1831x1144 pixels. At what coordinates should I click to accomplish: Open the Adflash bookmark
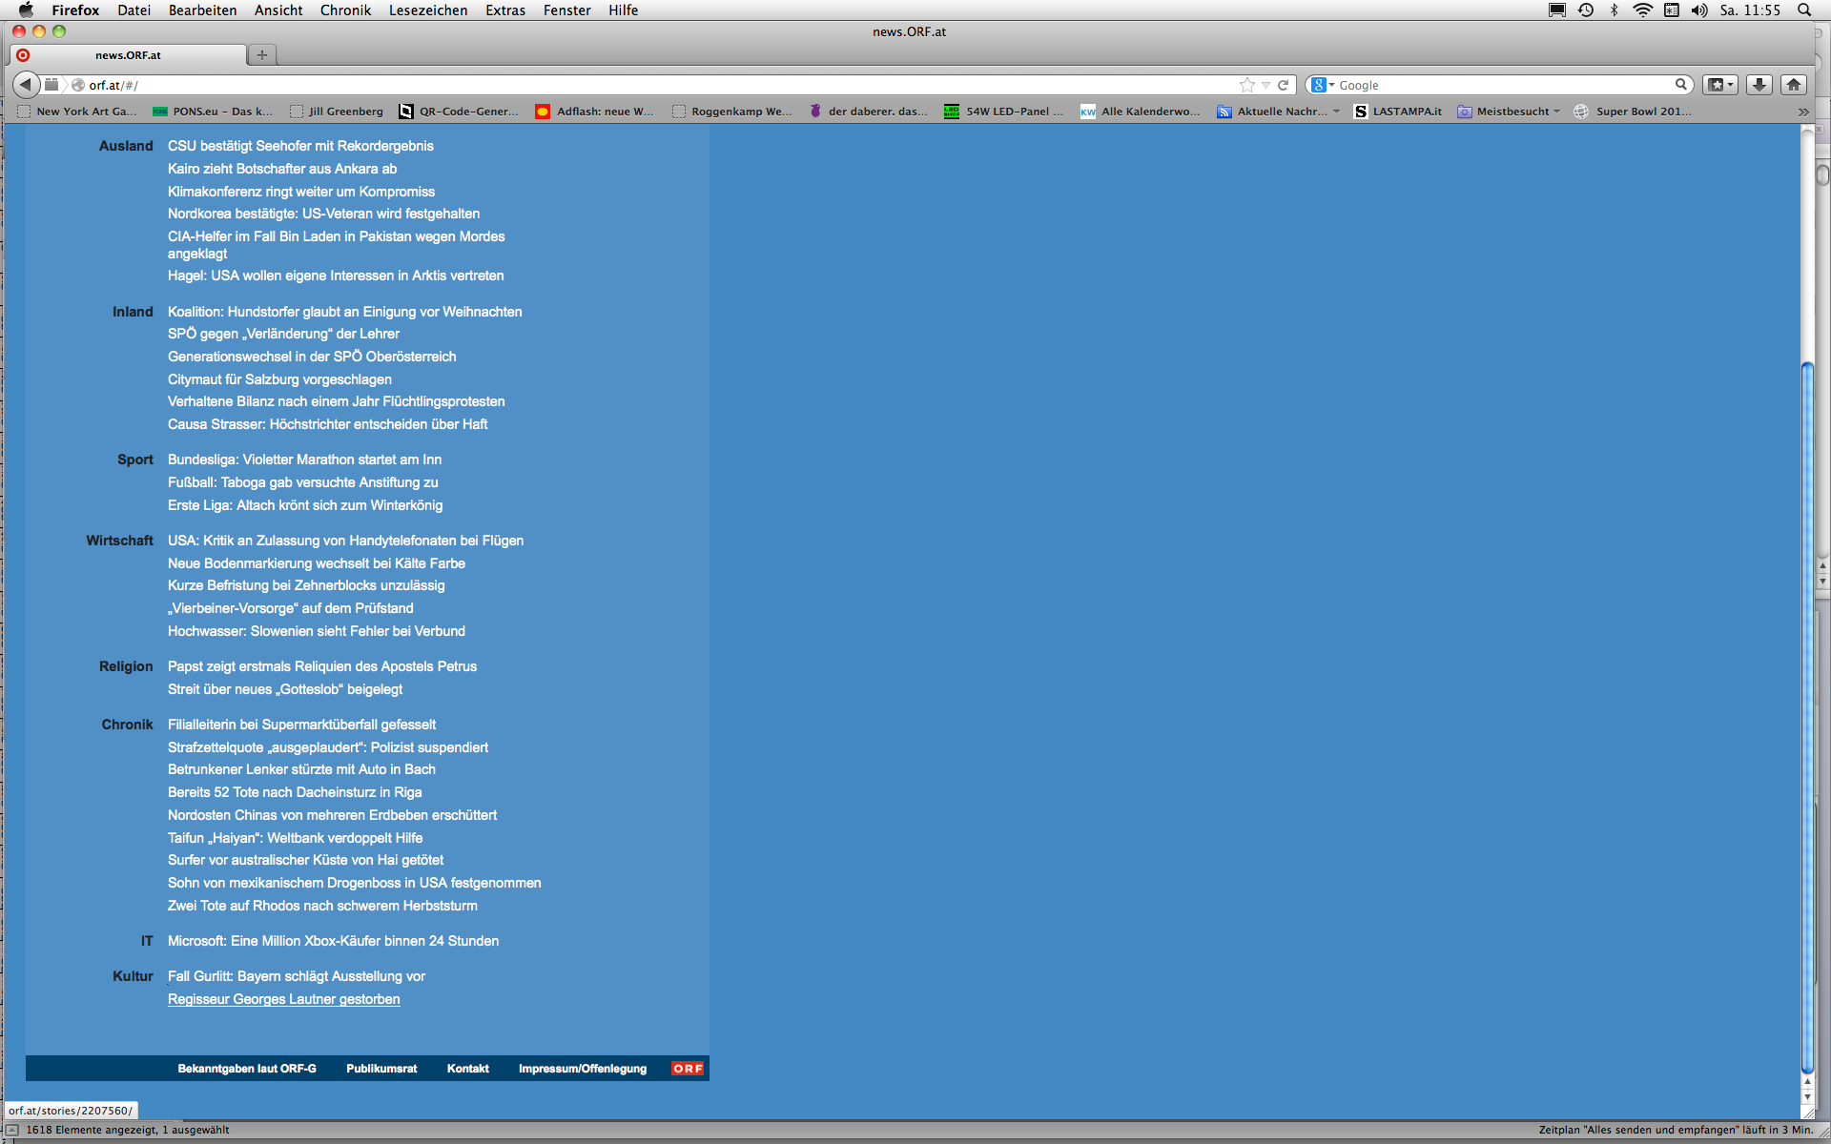594,112
